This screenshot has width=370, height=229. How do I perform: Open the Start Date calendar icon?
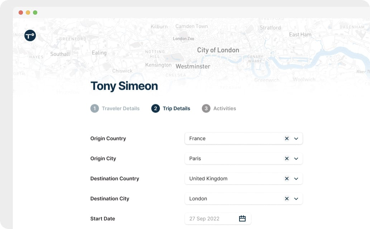[x=242, y=219]
